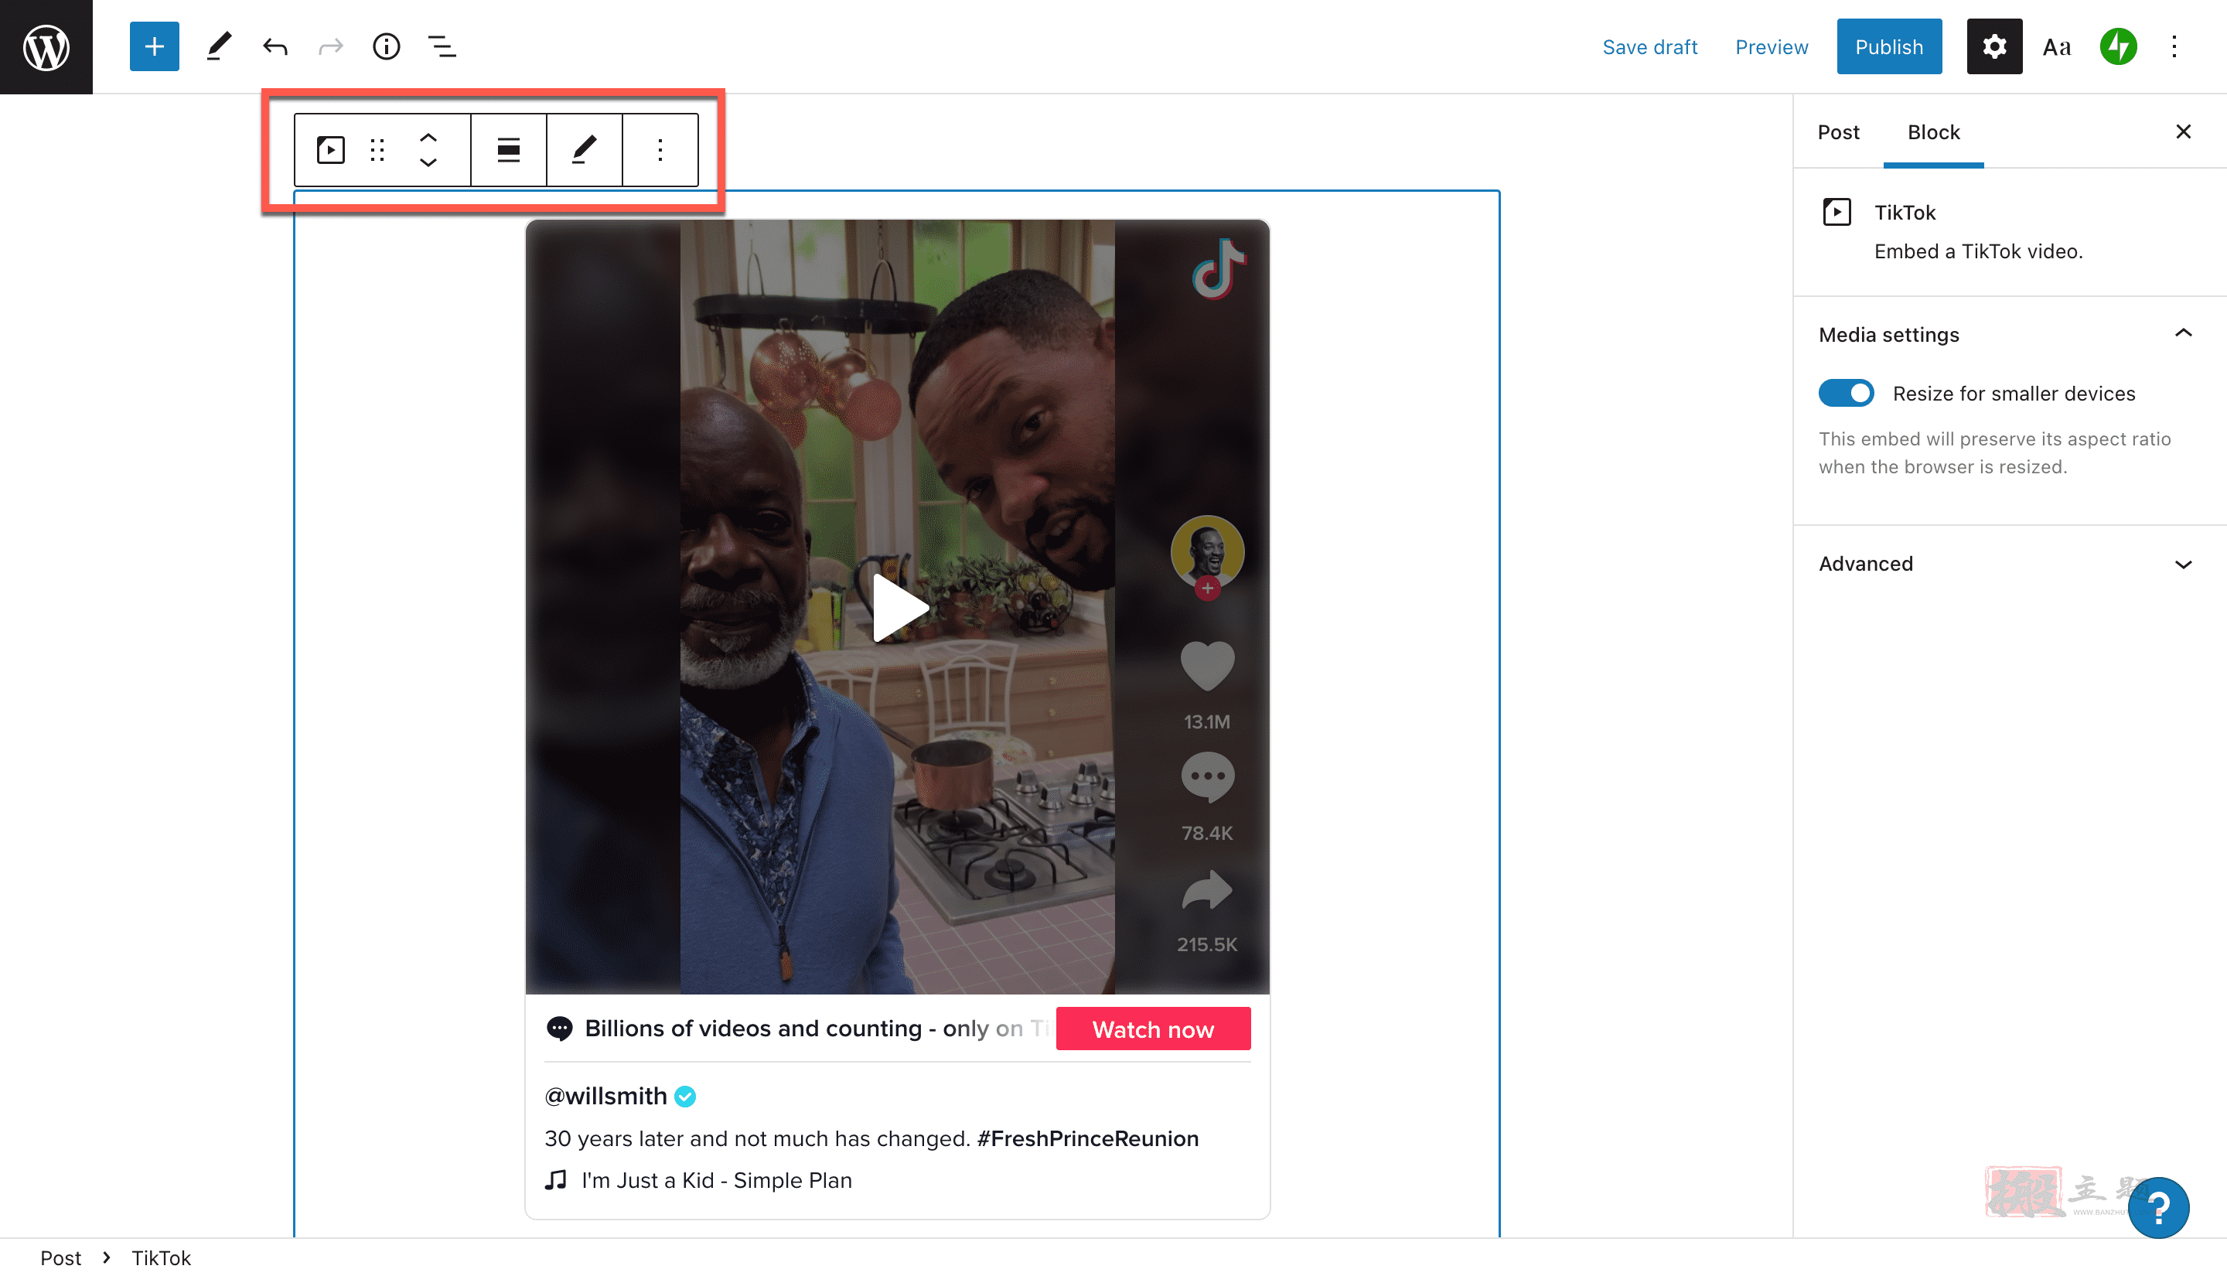Screen dimensions: 2227x1276
Task: Click the Preview link
Action: pos(1772,46)
